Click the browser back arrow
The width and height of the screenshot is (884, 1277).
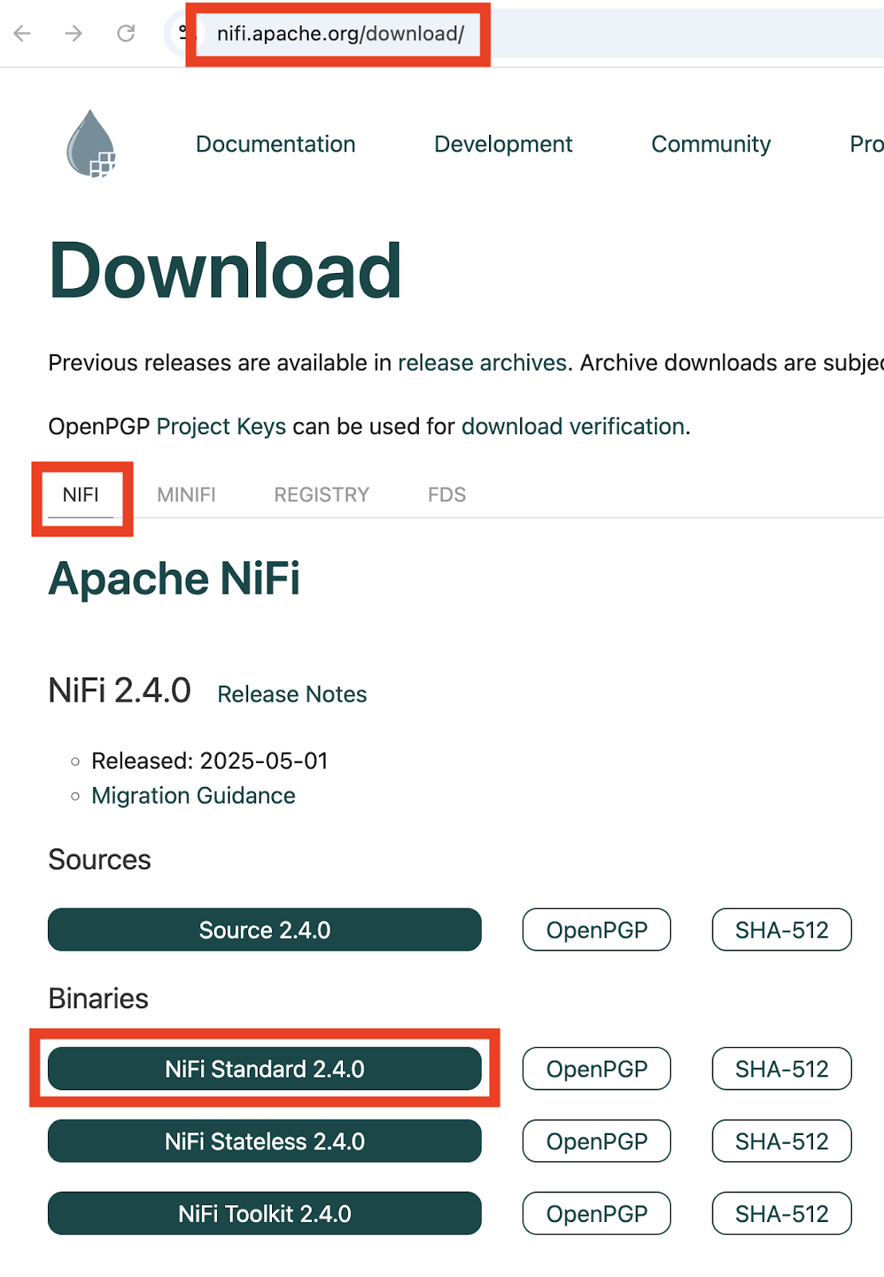22,34
